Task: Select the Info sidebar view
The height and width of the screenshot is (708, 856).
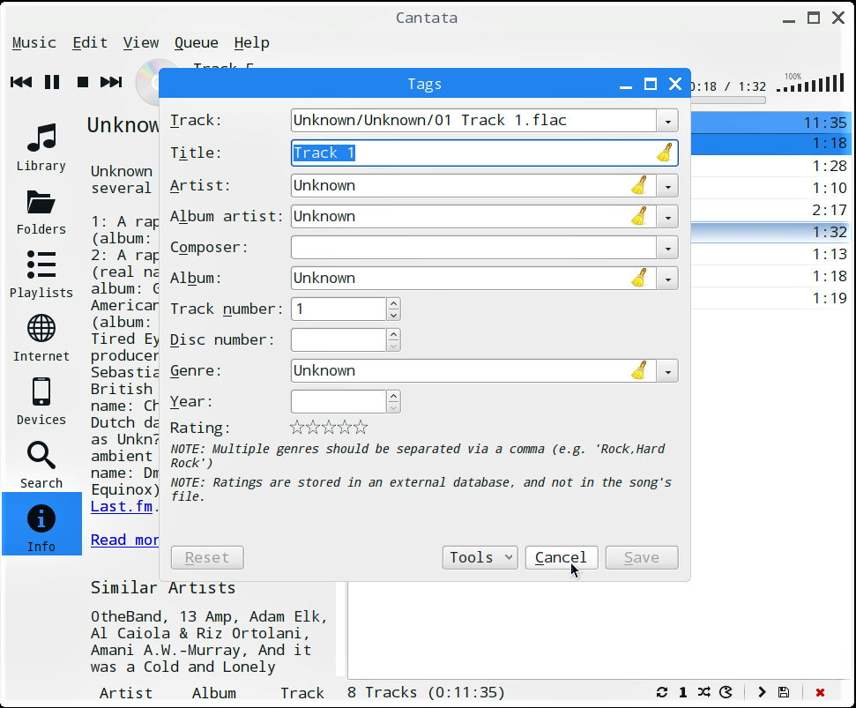Action: (x=41, y=524)
